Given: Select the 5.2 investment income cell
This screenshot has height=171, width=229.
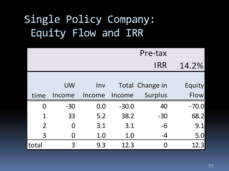Looking at the screenshot, I should click(101, 116).
